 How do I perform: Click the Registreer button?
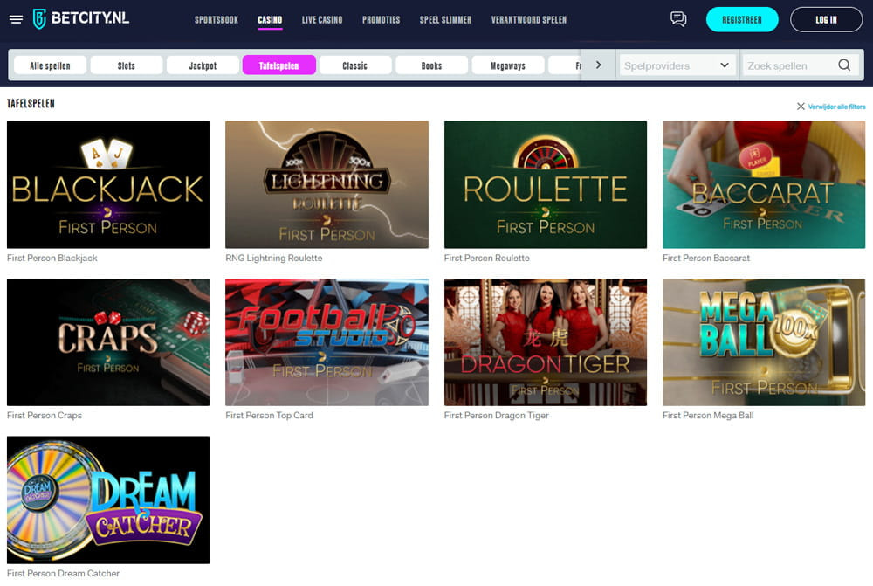(742, 19)
